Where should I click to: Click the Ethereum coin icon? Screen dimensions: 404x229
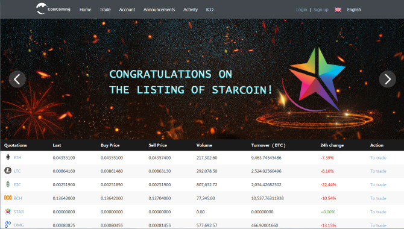tap(8, 157)
